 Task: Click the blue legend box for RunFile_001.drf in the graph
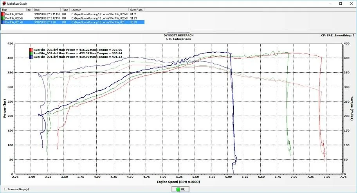pos(31,57)
